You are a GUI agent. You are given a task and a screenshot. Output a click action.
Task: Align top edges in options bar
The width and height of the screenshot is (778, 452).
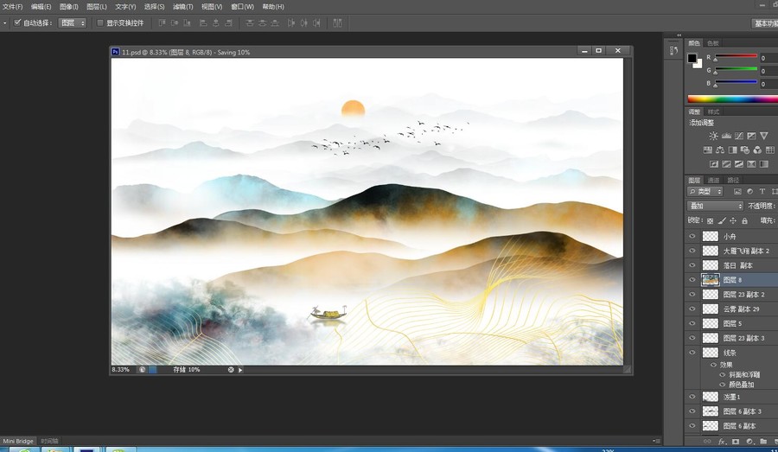pos(162,22)
